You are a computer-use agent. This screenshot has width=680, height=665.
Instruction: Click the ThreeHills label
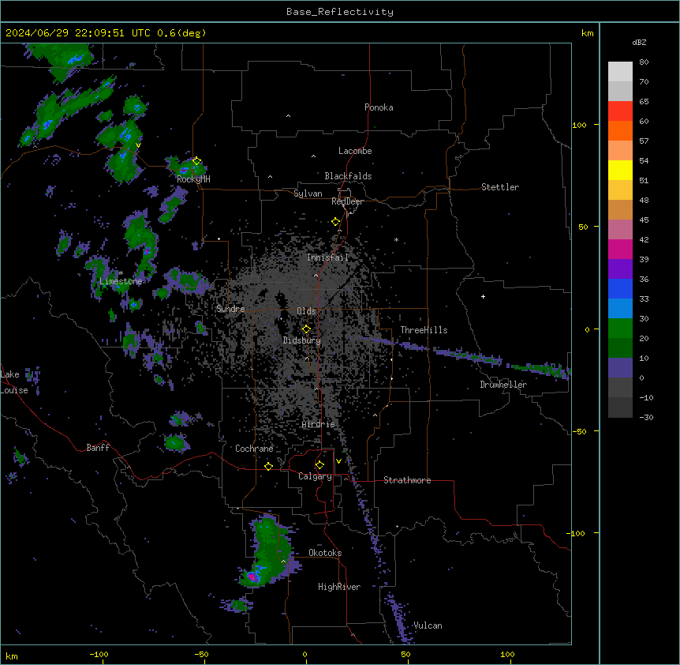tap(424, 330)
